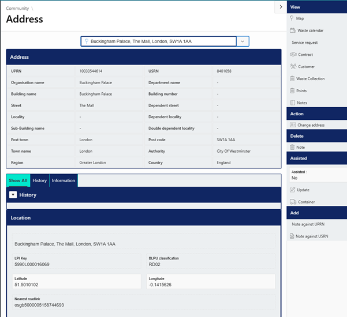Click the Customer people icon
Image resolution: width=347 pixels, height=317 pixels.
tap(293, 66)
